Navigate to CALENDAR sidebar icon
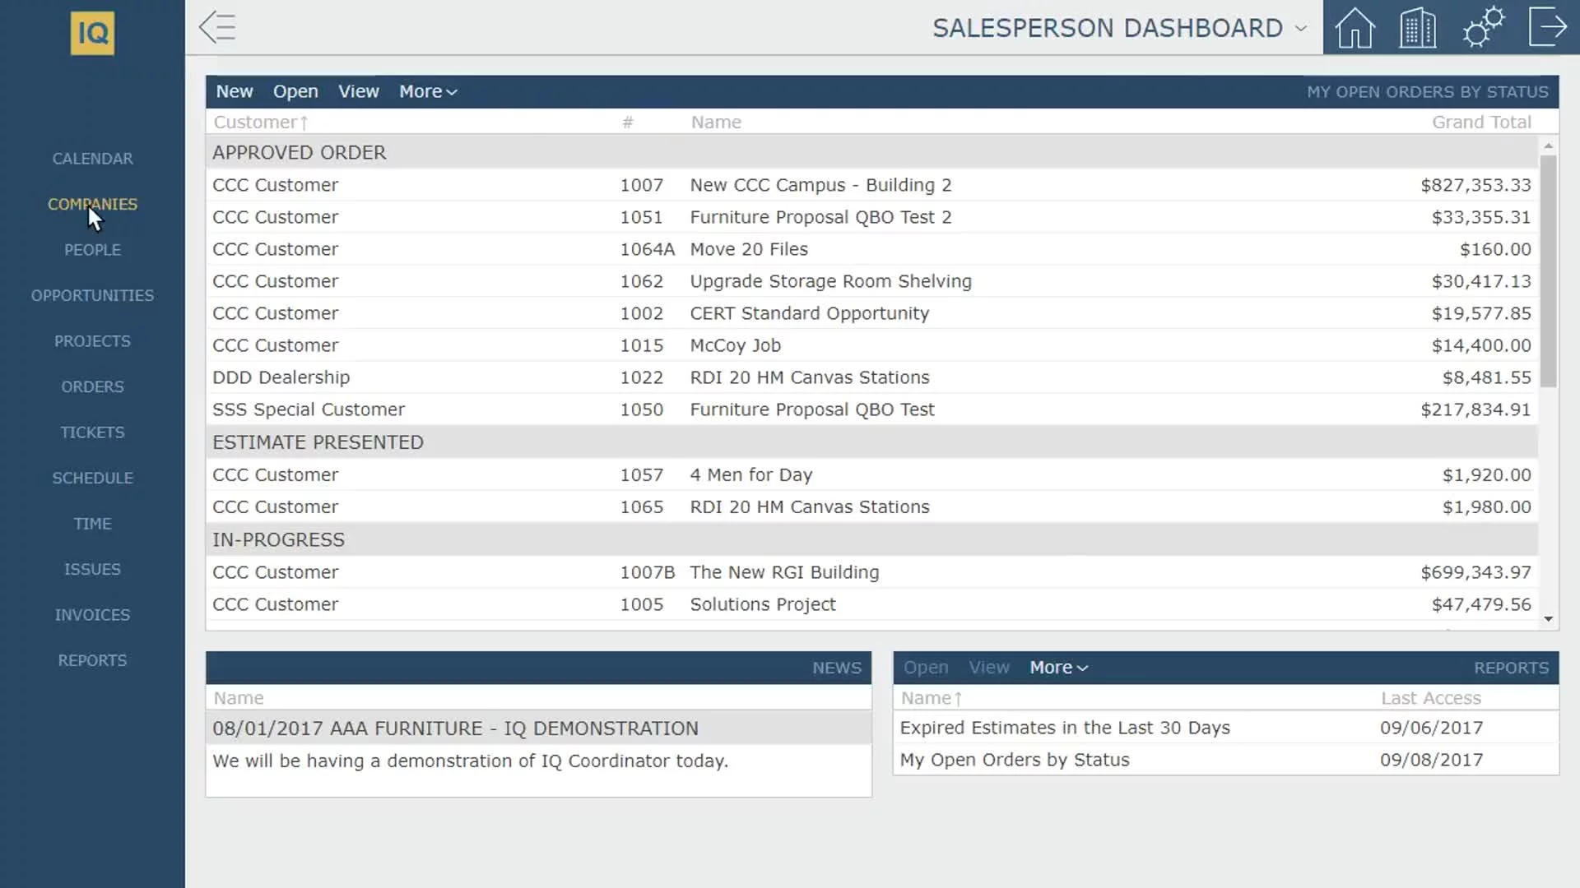 92,157
